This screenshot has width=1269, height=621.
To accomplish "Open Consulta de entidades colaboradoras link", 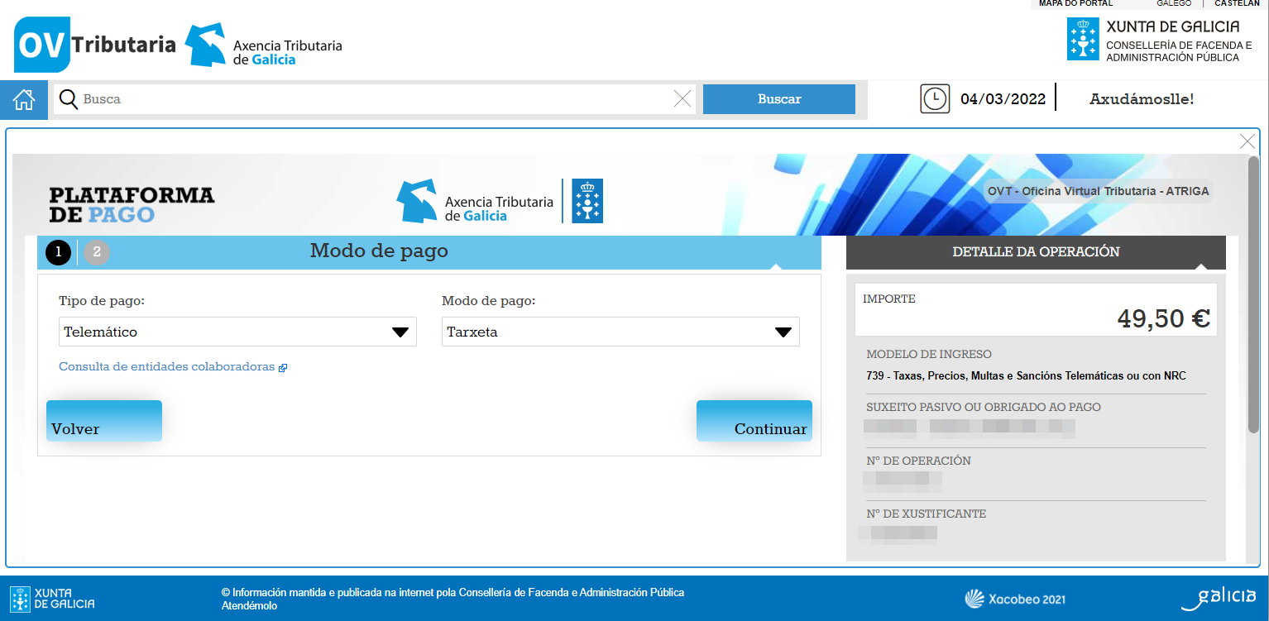I will [167, 366].
